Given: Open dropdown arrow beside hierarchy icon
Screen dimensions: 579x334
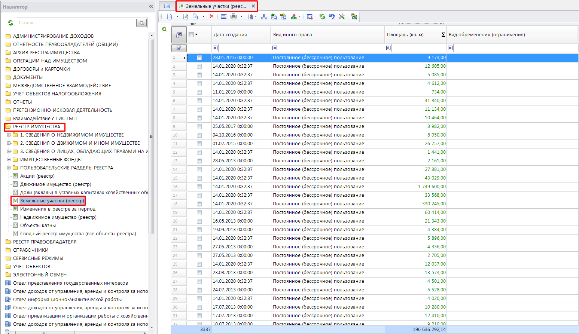Looking at the screenshot, I should pos(299,16).
